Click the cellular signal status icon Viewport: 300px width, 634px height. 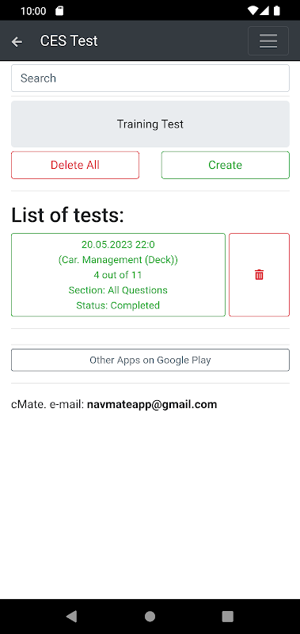[x=264, y=11]
